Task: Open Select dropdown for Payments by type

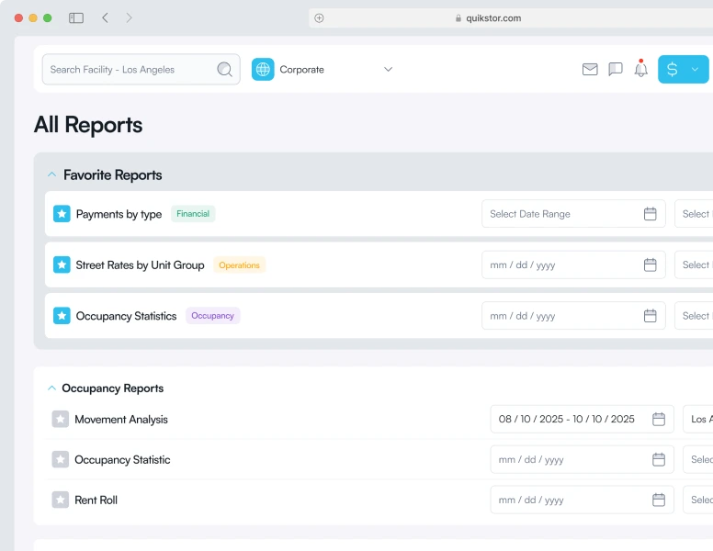Action: click(x=694, y=214)
